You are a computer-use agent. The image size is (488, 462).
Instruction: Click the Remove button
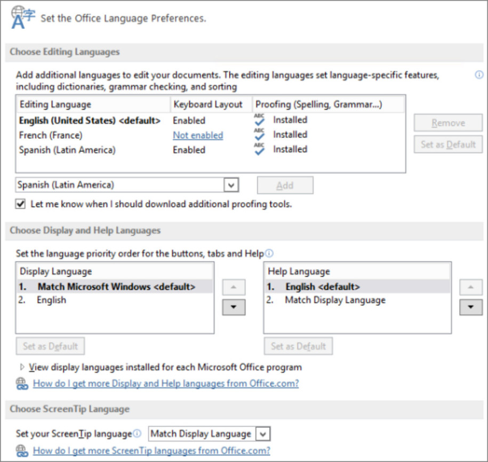[447, 123]
